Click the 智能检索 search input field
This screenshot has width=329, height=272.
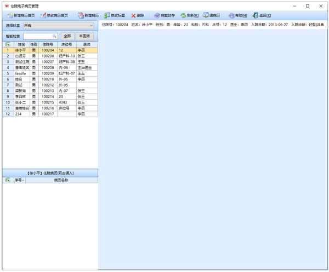point(37,36)
